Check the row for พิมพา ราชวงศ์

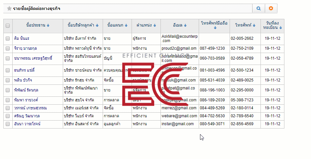click(x=8, y=100)
